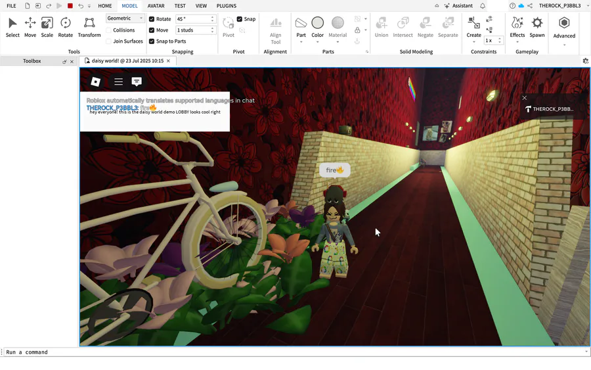This screenshot has height=370, width=591.
Task: Click the rotate increment 45° field
Action: coord(195,19)
